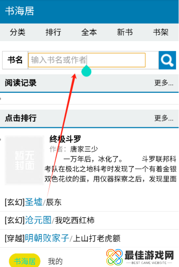Focus the 输入书名或作者 search field
The width and height of the screenshot is (179, 267).
click(x=87, y=60)
